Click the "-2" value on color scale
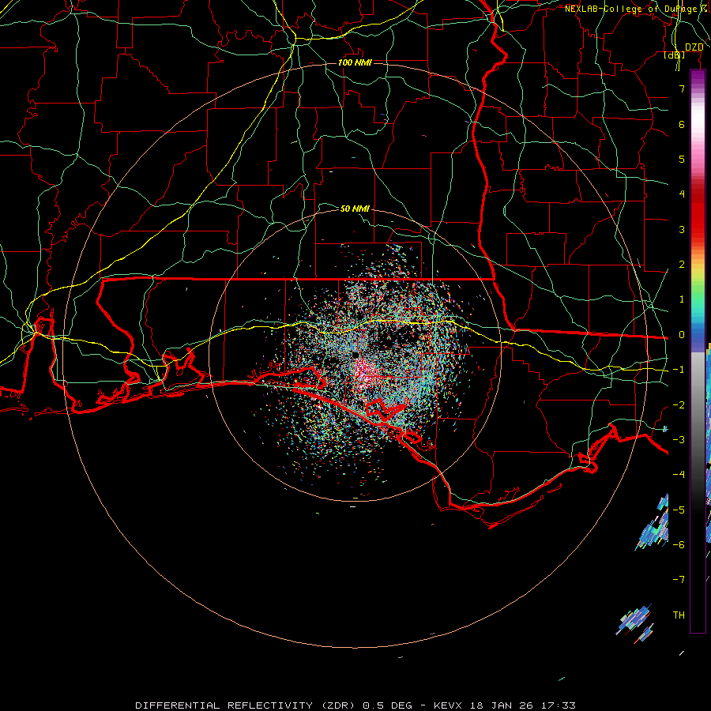Viewport: 711px width, 711px height. click(679, 405)
